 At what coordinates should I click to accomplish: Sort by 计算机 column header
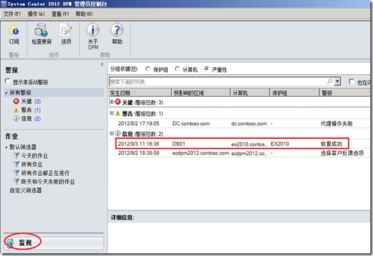[250, 93]
